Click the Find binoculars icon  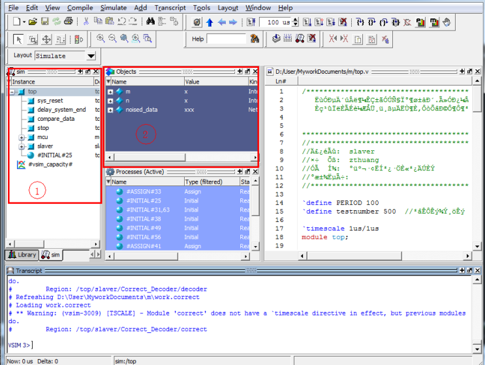pyautogui.click(x=149, y=22)
